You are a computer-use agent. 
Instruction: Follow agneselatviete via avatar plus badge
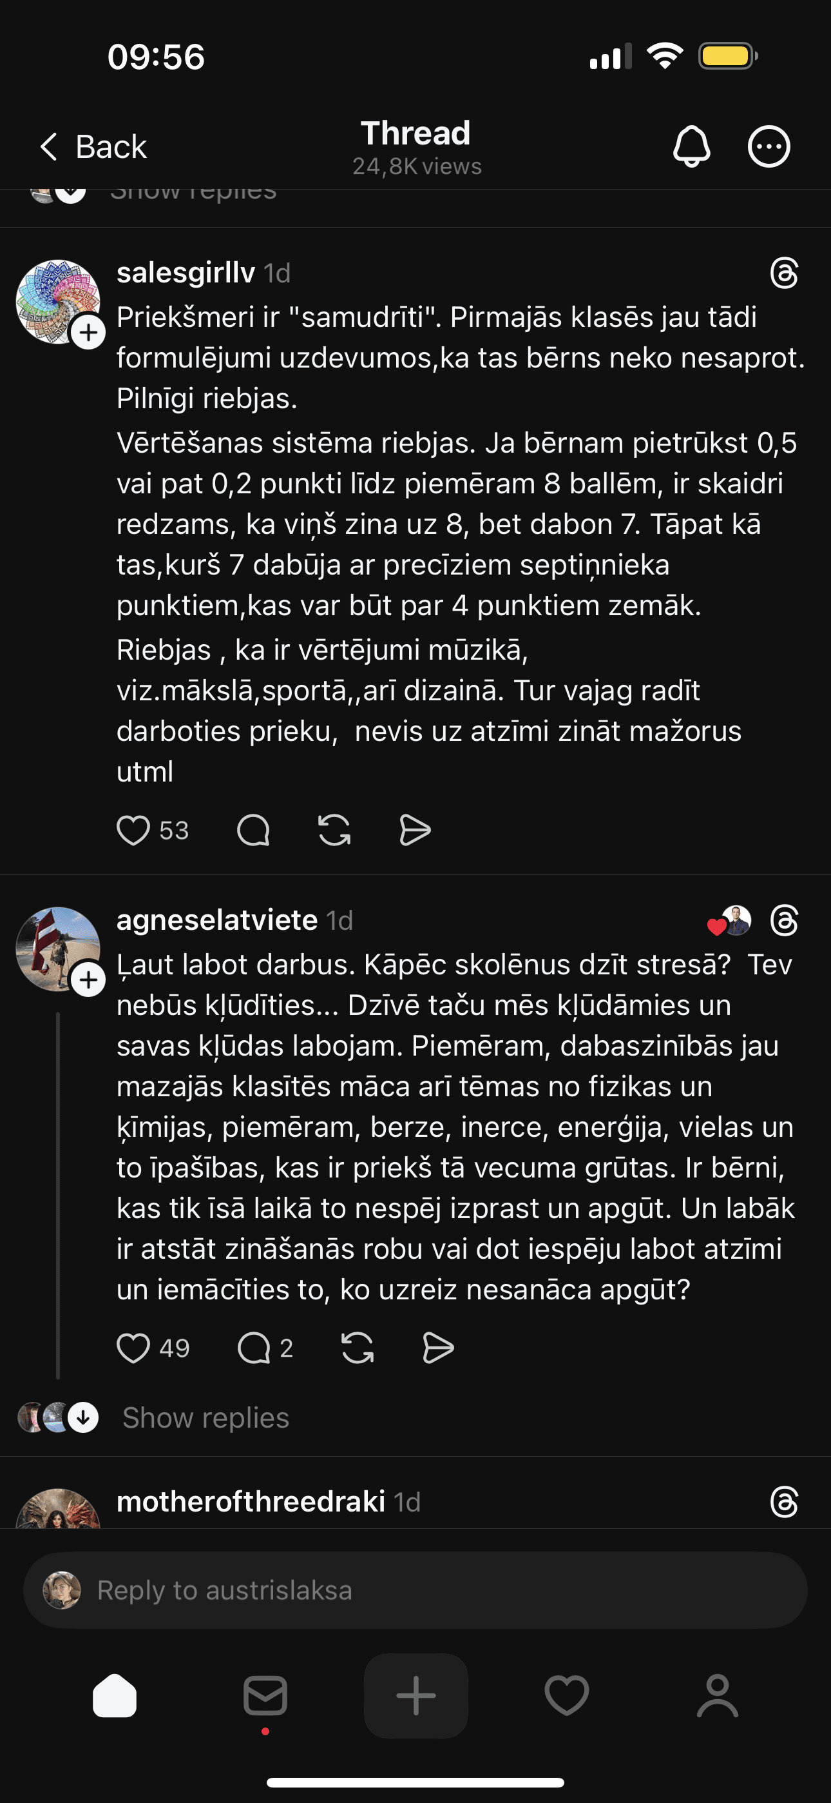(89, 980)
